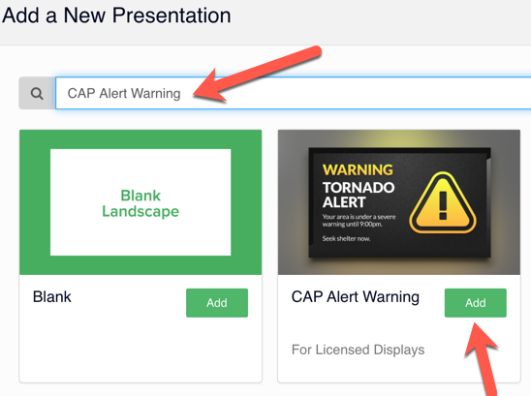The width and height of the screenshot is (531, 396).
Task: Add the CAP Alert Warning template
Action: click(476, 303)
